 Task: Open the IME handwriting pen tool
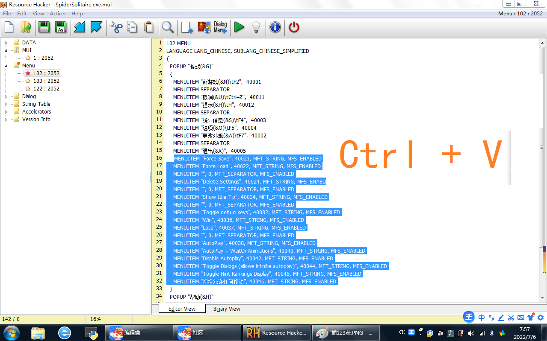pos(500,318)
